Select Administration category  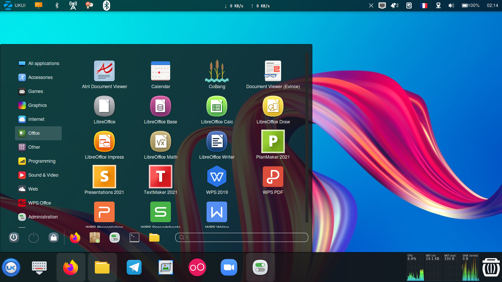38,217
